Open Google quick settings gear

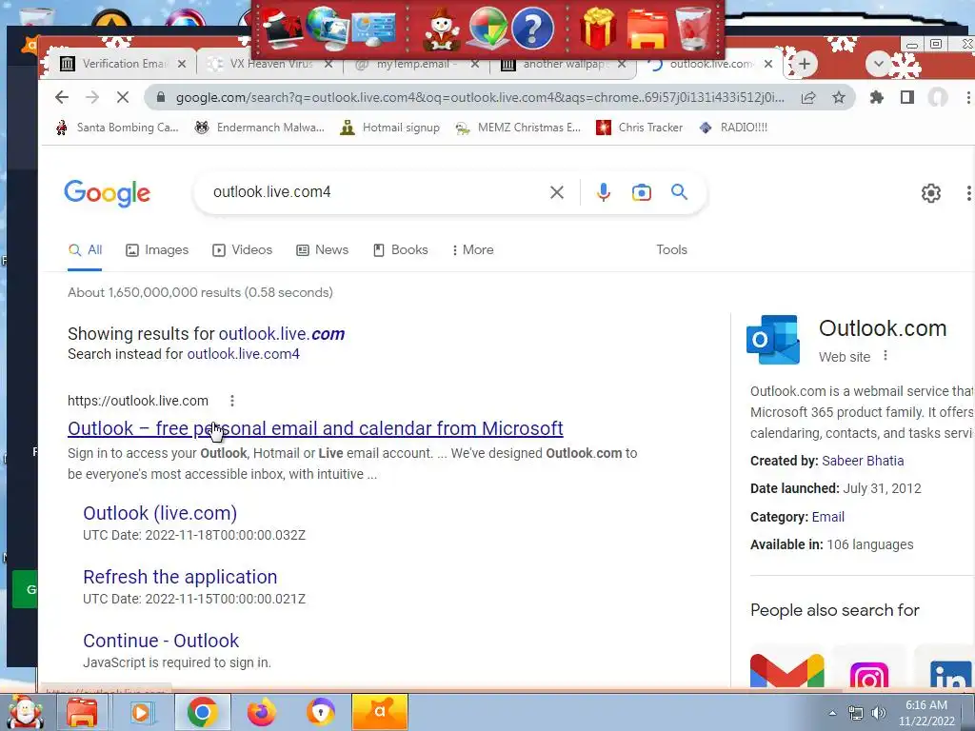click(x=931, y=193)
